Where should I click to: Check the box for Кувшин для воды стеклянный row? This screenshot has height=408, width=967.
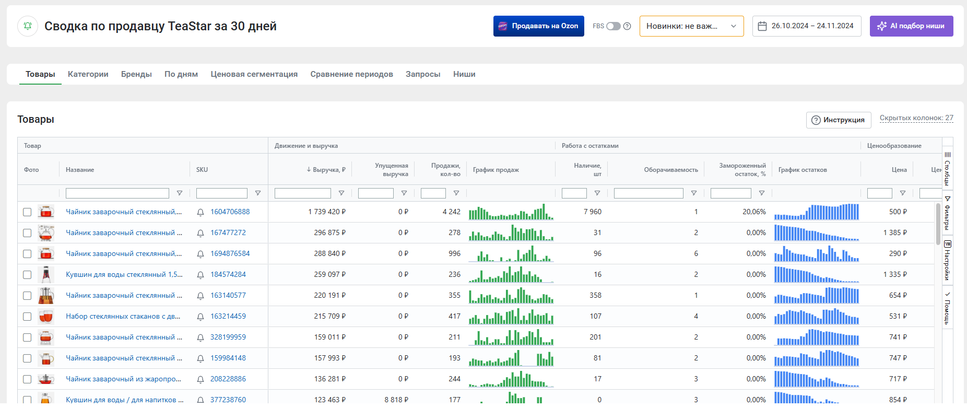27,275
